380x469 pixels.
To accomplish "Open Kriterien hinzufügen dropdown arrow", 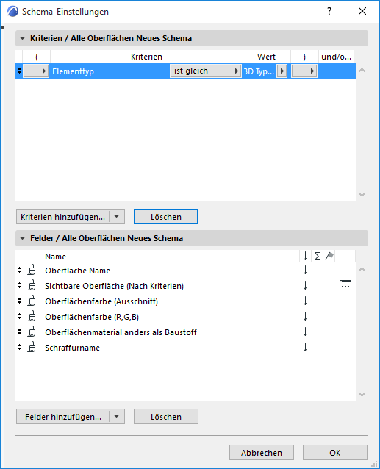I will (x=117, y=216).
